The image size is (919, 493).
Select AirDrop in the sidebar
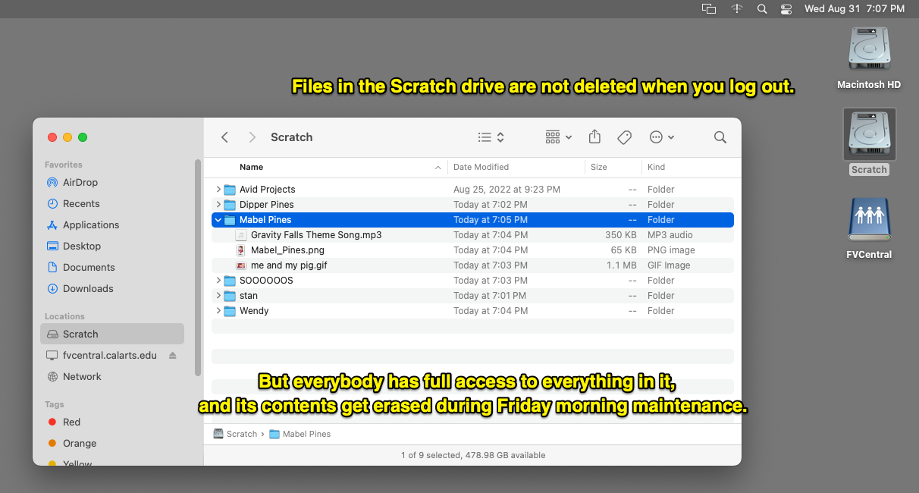pyautogui.click(x=80, y=183)
